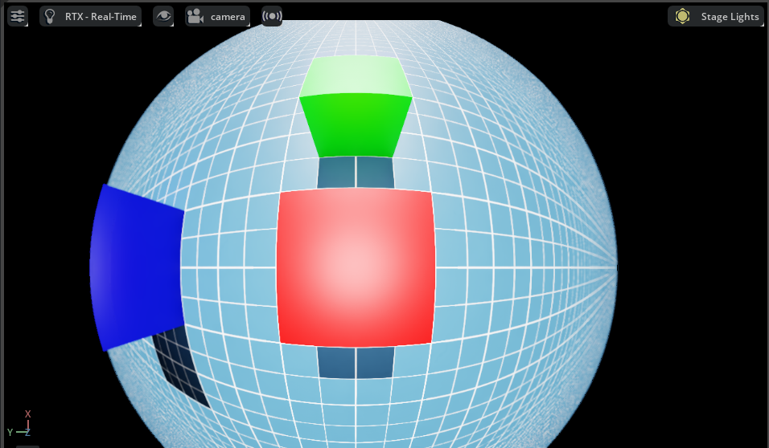
Task: Click the red X axis label
Action: click(28, 414)
